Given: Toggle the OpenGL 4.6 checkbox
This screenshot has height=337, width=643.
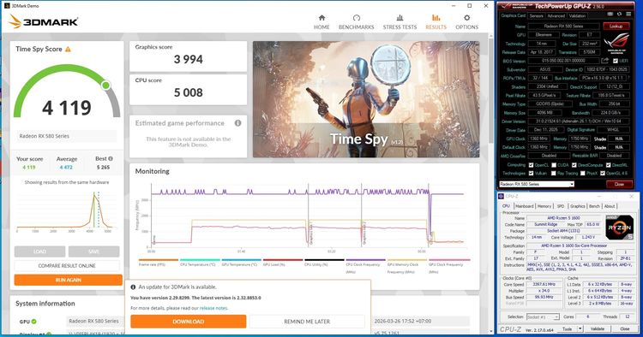Looking at the screenshot, I should tap(603, 174).
